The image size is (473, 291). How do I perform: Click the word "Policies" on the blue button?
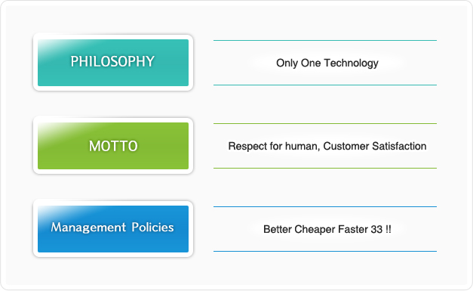(152, 228)
